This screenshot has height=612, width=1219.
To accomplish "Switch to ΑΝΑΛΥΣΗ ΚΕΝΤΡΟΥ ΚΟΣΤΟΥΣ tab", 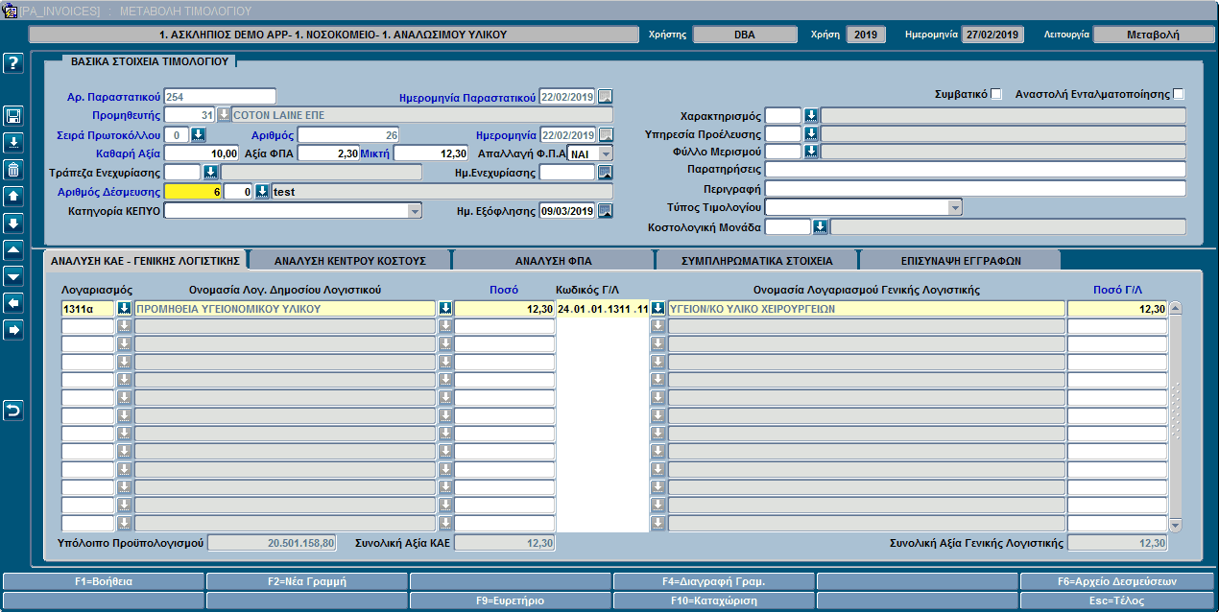I will (350, 260).
